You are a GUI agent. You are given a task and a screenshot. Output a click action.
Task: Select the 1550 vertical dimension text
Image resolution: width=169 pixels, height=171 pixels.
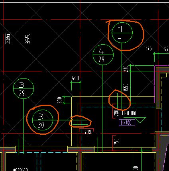[x=126, y=87]
